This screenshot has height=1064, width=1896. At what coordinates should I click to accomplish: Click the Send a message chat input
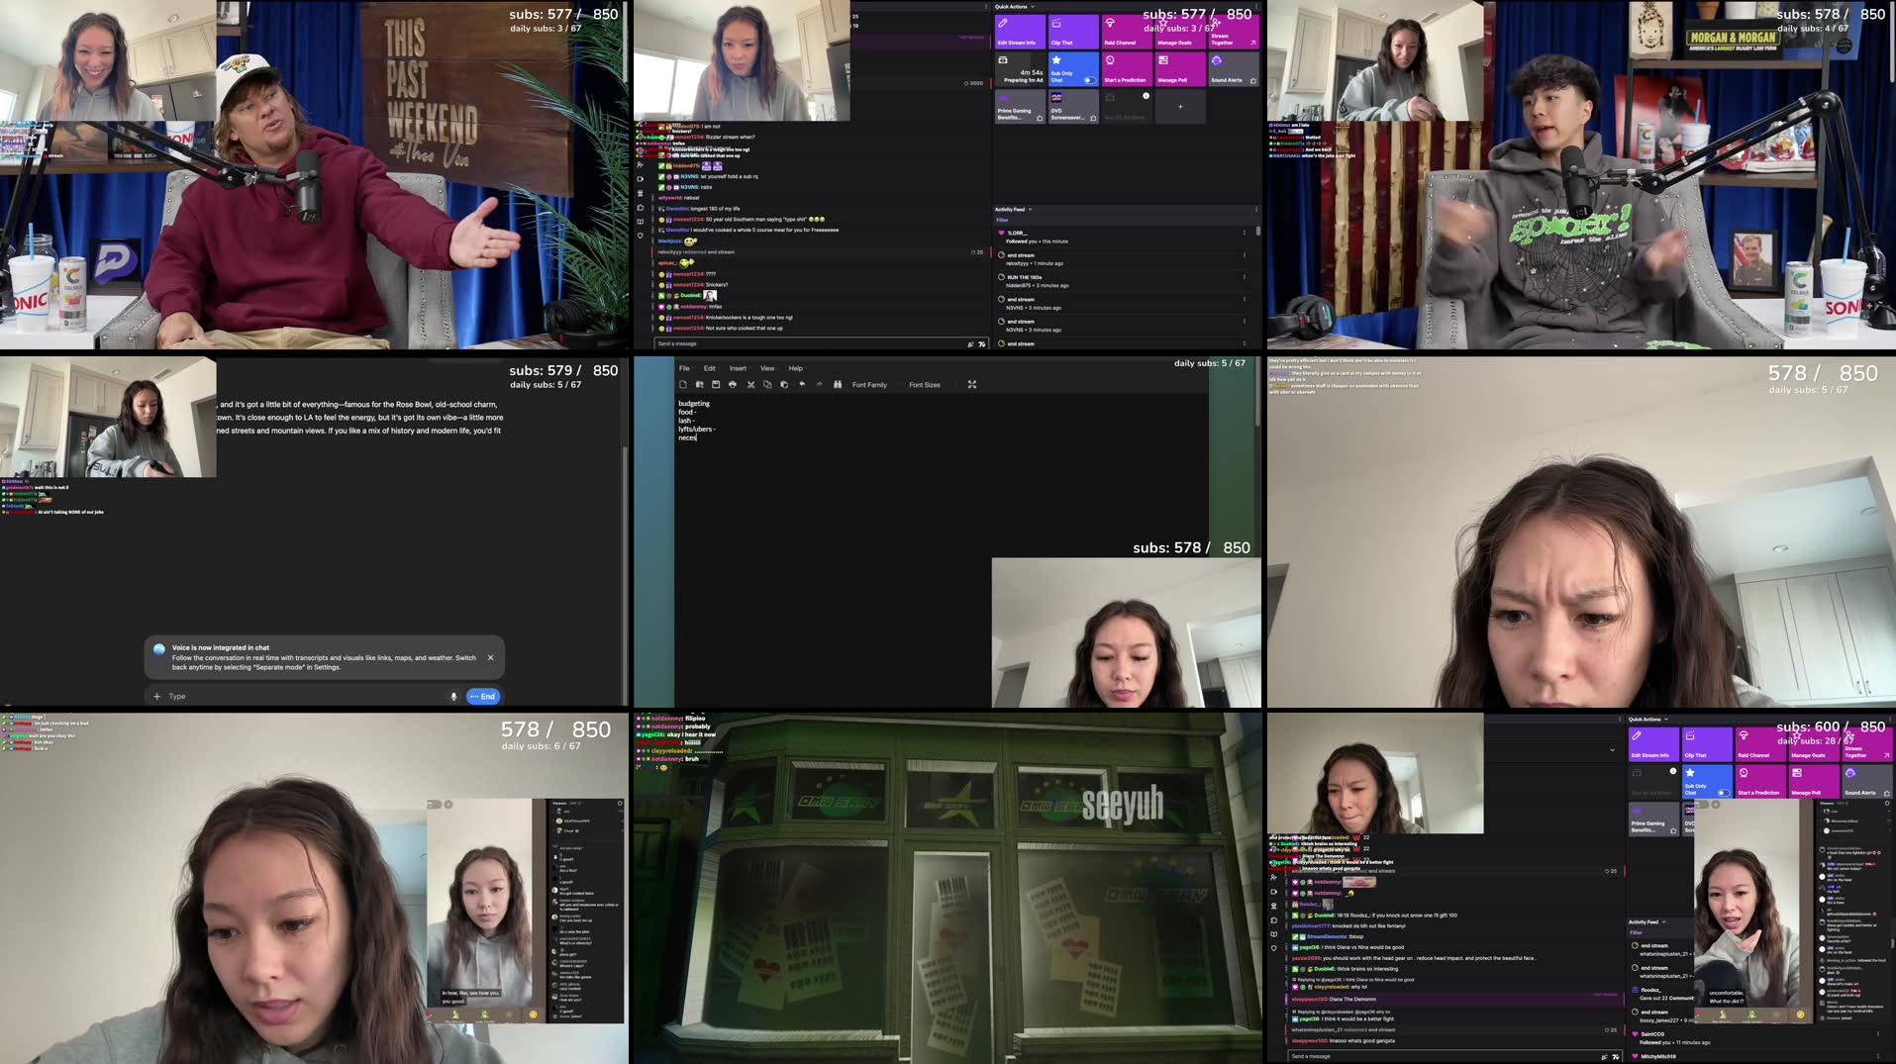[743, 343]
